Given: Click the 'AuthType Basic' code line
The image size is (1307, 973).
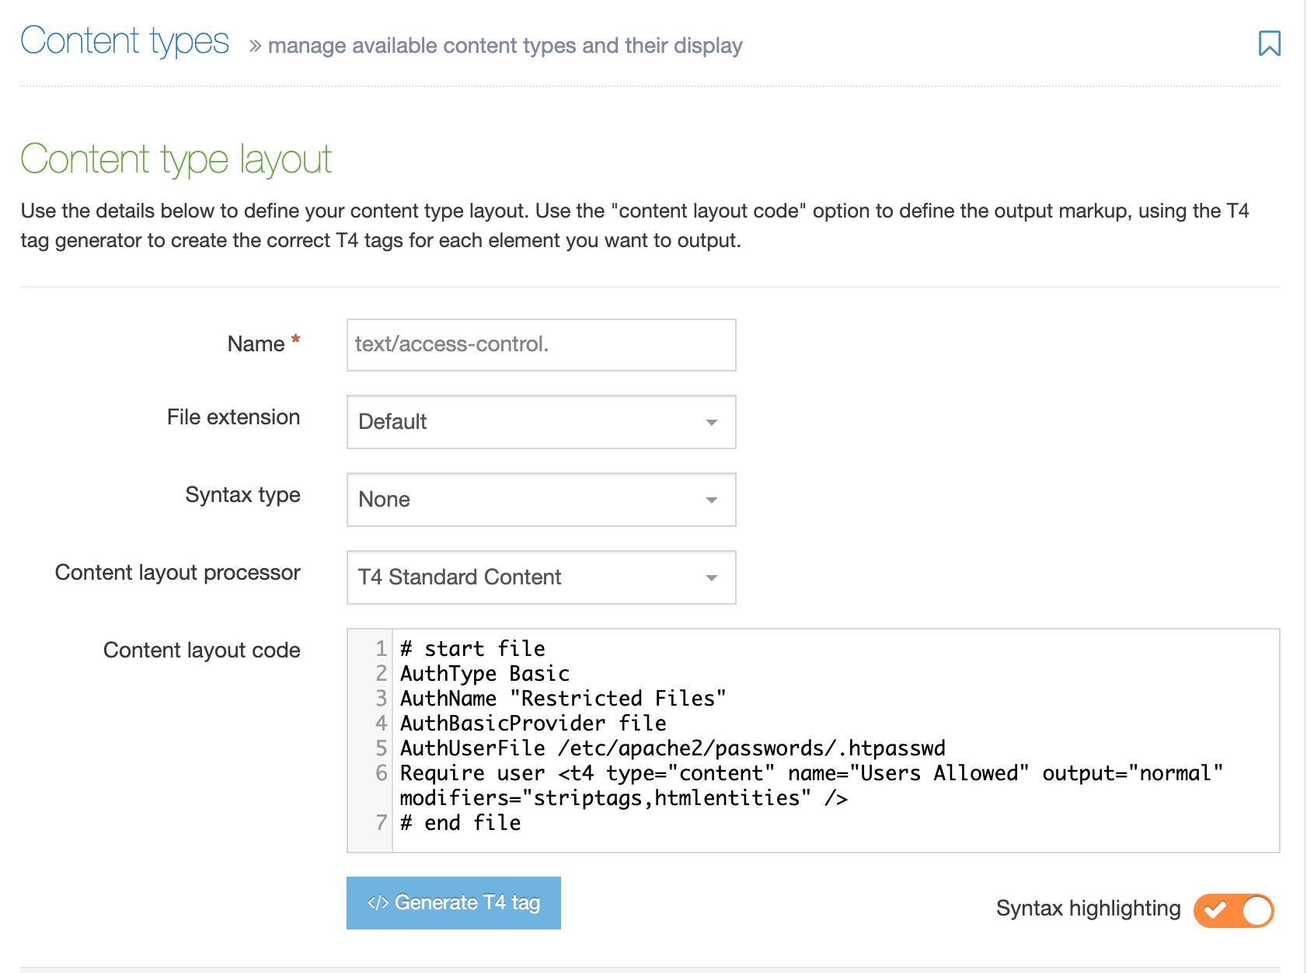Looking at the screenshot, I should coord(485,674).
